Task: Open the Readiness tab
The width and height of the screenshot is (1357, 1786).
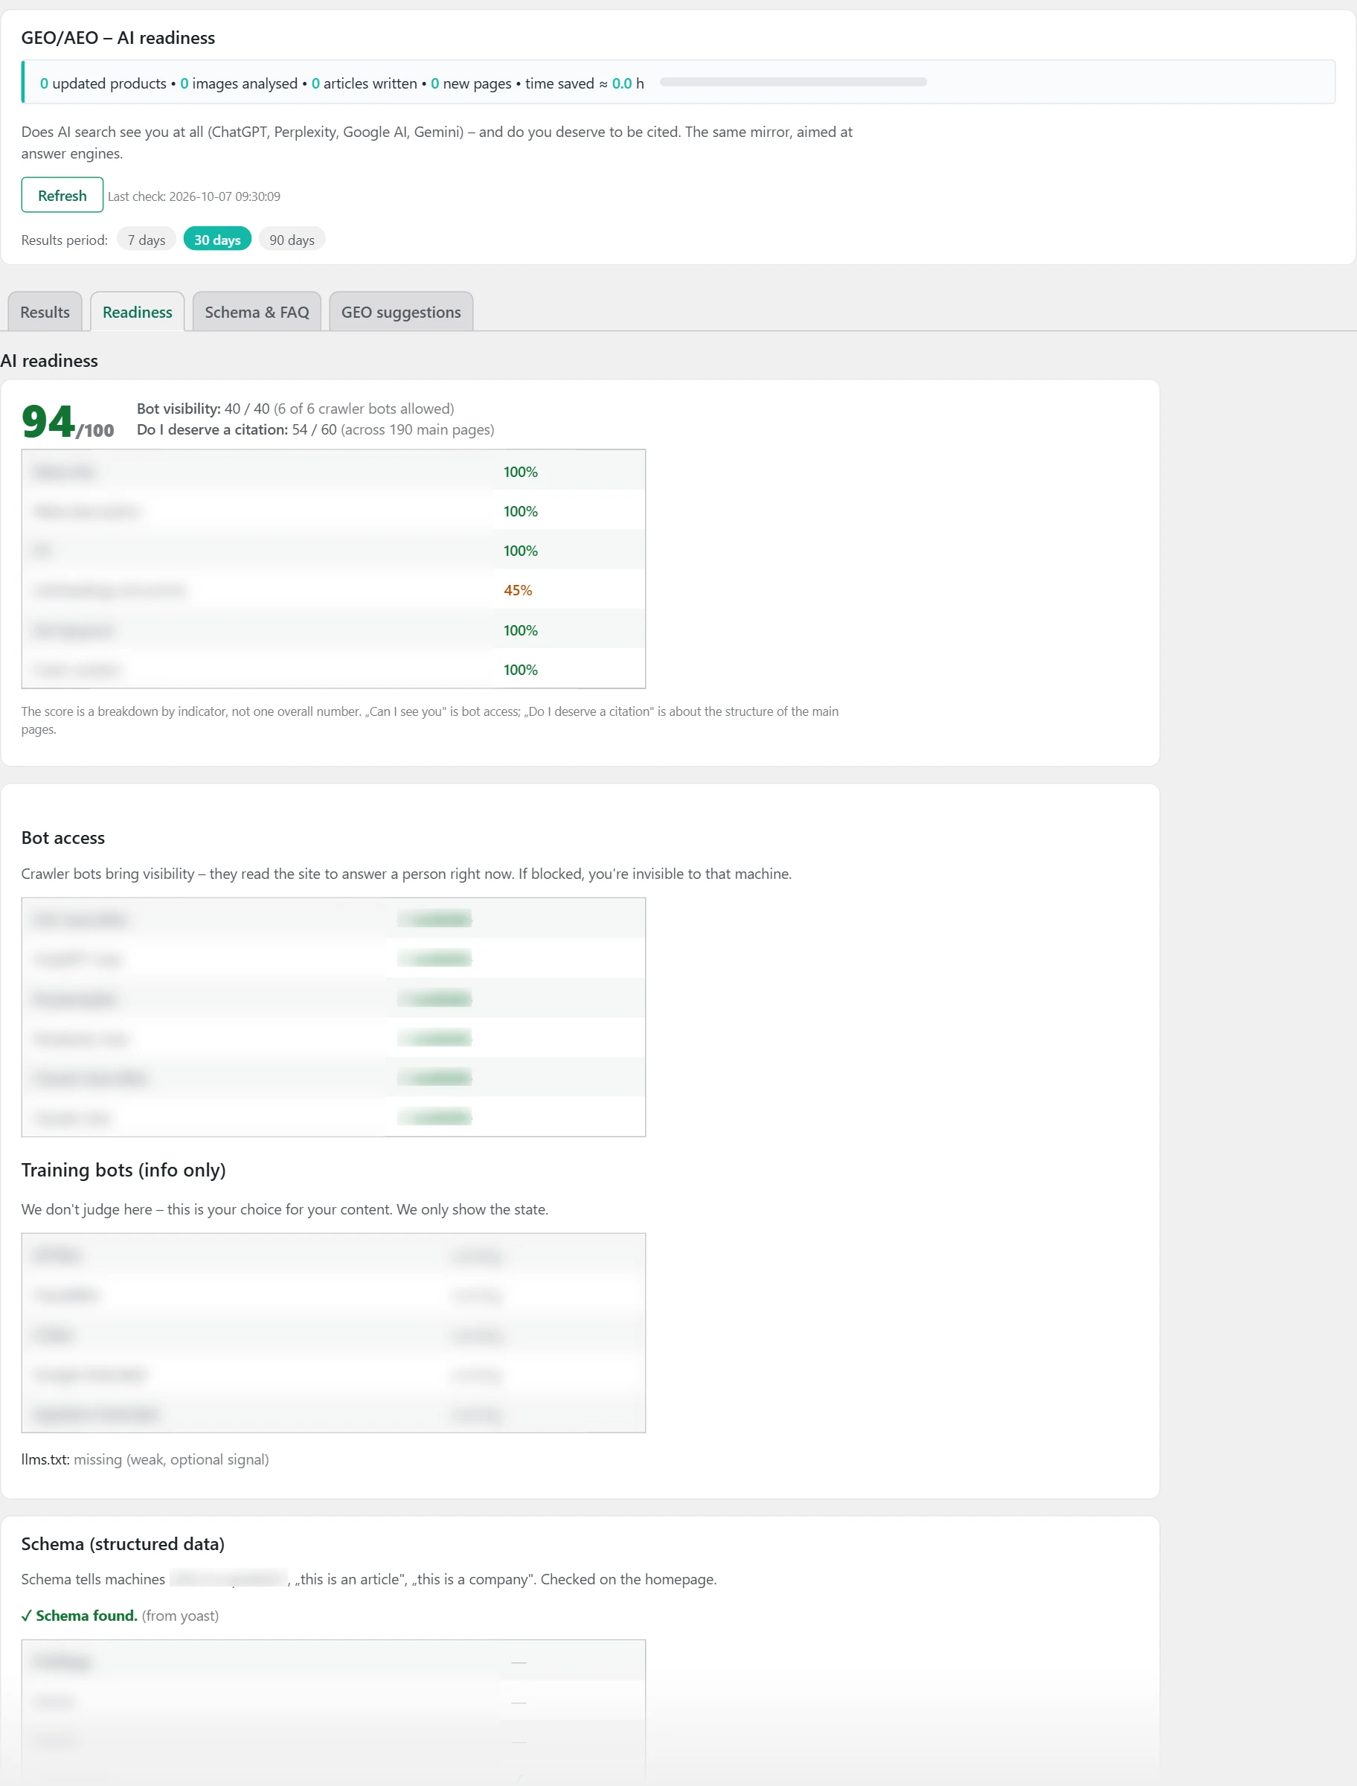Action: coord(138,312)
